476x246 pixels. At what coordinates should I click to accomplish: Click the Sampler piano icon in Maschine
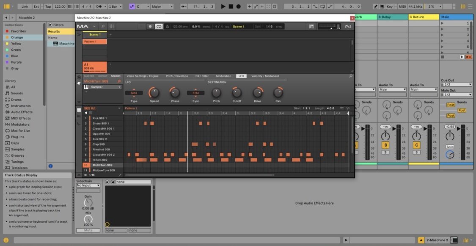pos(87,87)
